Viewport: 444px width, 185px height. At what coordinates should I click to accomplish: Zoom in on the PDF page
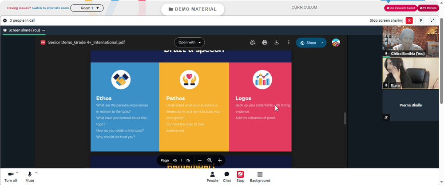219,160
